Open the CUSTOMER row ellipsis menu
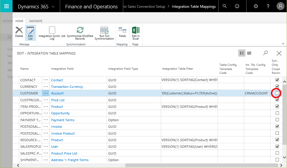 pos(46,93)
